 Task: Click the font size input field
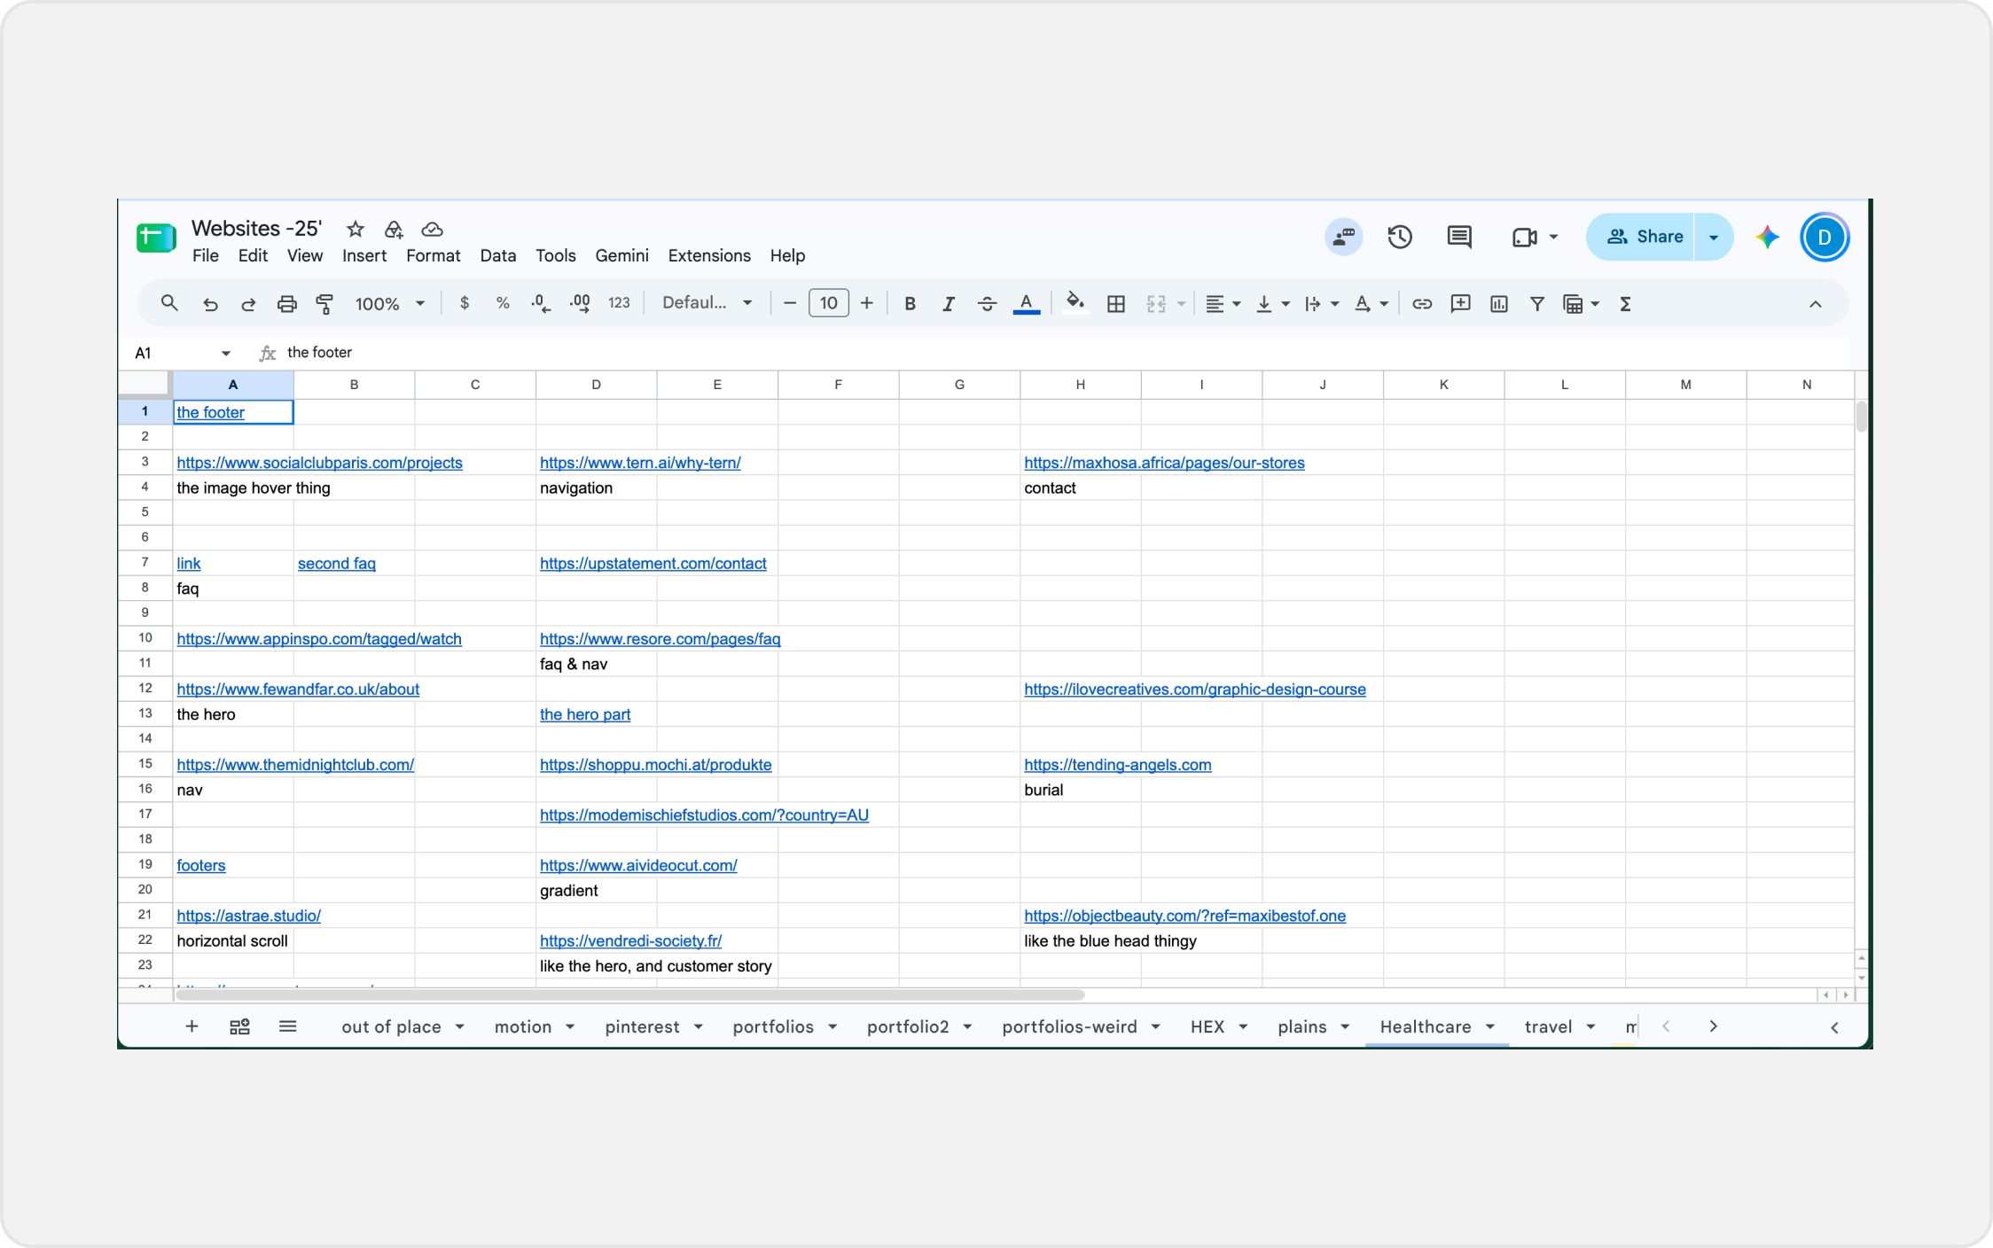828,304
